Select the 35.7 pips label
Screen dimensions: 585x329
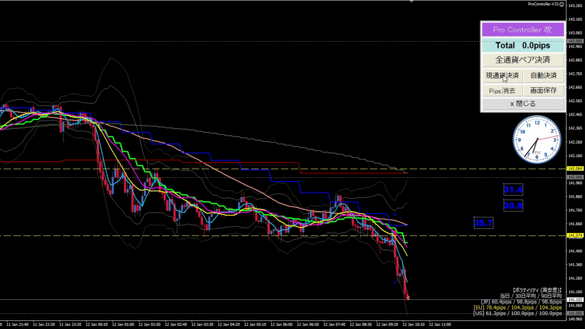(x=483, y=223)
